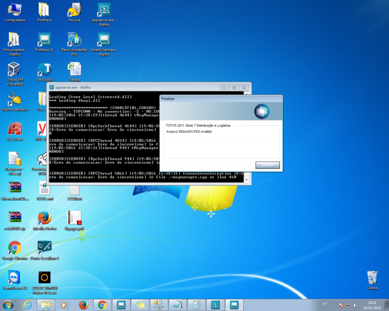Select the Protheus 11 desktop shortcut
Screen dimensions: 389x311
pyautogui.click(x=44, y=42)
